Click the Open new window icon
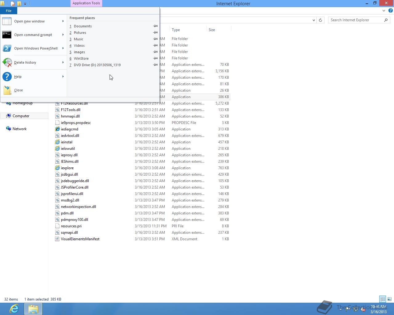 point(7,21)
